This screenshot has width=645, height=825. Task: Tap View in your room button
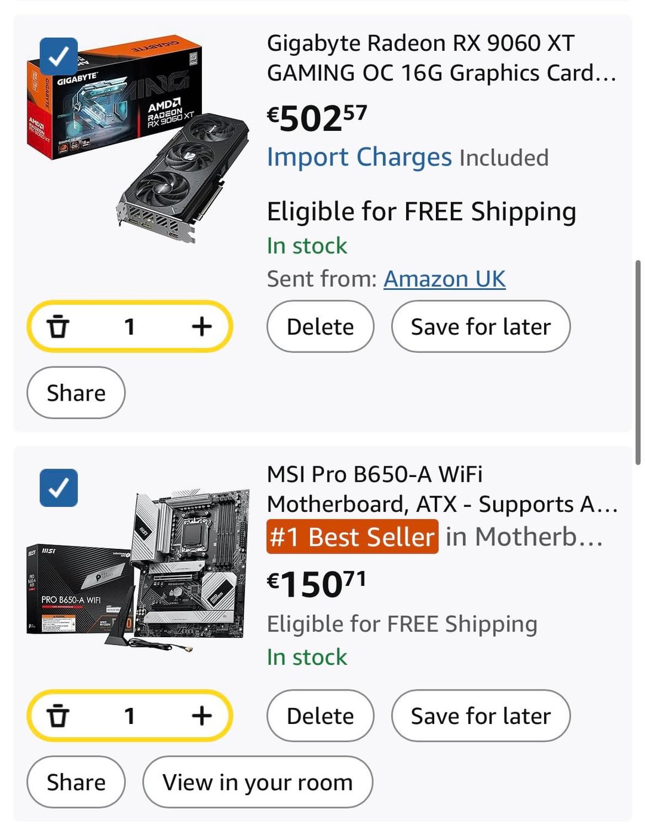coord(257,782)
